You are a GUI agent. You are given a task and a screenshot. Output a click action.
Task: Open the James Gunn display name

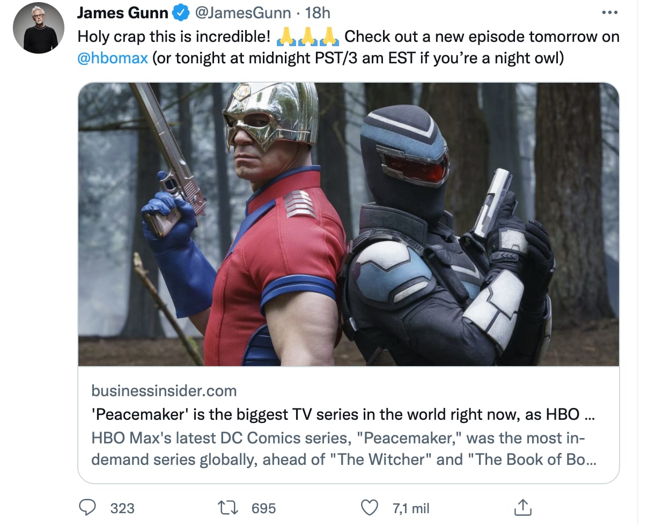pos(123,12)
